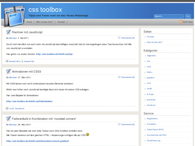Open Was ist das hier? in Seiten sidebar
The width and height of the screenshot is (195, 146).
click(x=154, y=42)
